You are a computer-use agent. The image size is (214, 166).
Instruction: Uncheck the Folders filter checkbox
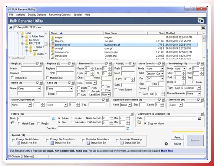coord(59,118)
